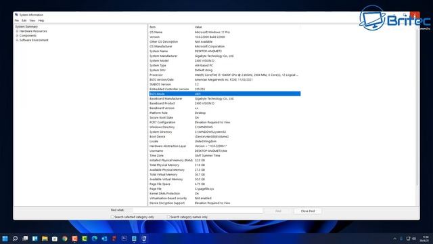The image size is (433, 244).
Task: Launch Microsoft Edge from taskbar
Action: (x=95, y=239)
